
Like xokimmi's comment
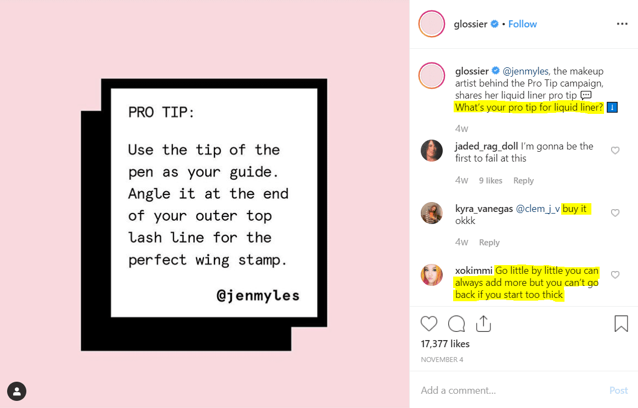615,275
